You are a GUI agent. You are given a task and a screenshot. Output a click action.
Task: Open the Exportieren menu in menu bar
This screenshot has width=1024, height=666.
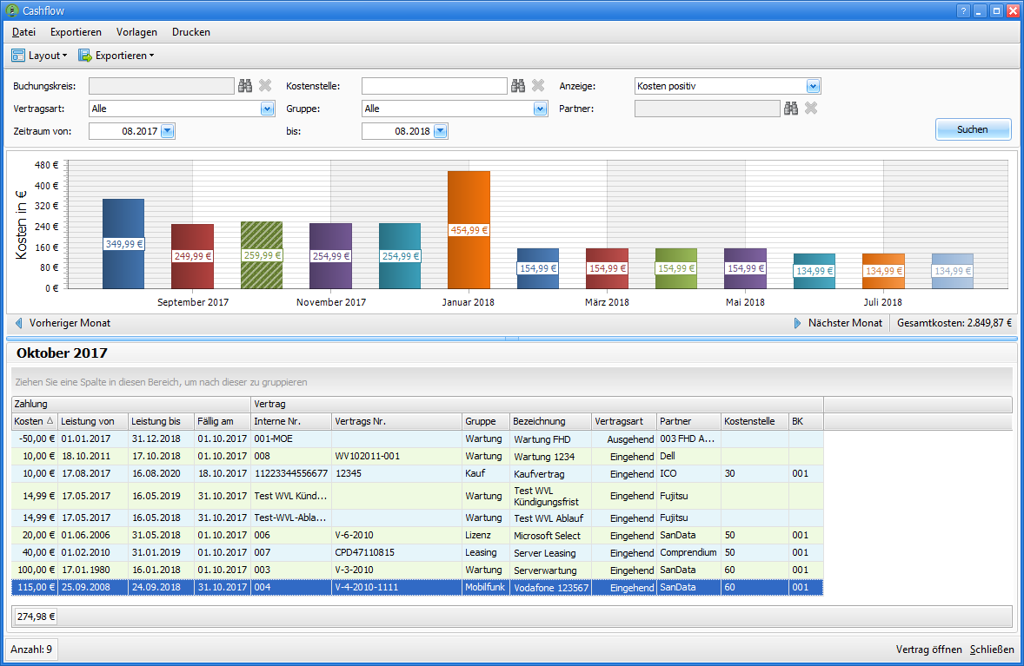[x=76, y=32]
